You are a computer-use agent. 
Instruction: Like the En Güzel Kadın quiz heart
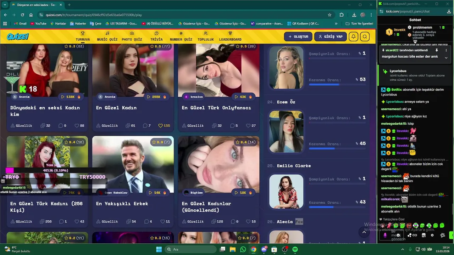coord(160,126)
